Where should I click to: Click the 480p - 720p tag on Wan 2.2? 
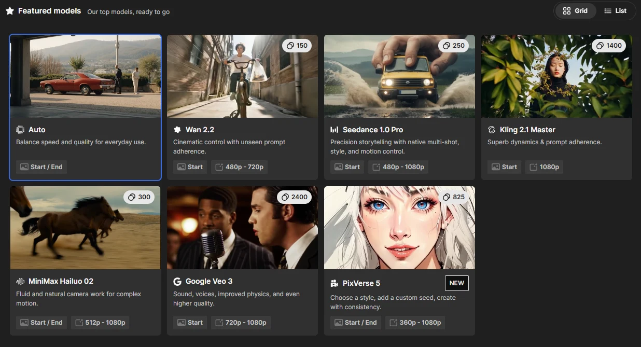[239, 167]
